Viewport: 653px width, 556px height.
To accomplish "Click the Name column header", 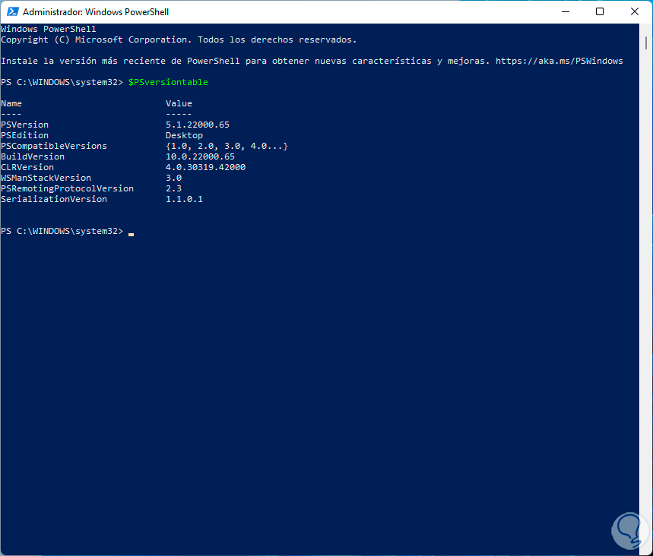I will pyautogui.click(x=11, y=103).
